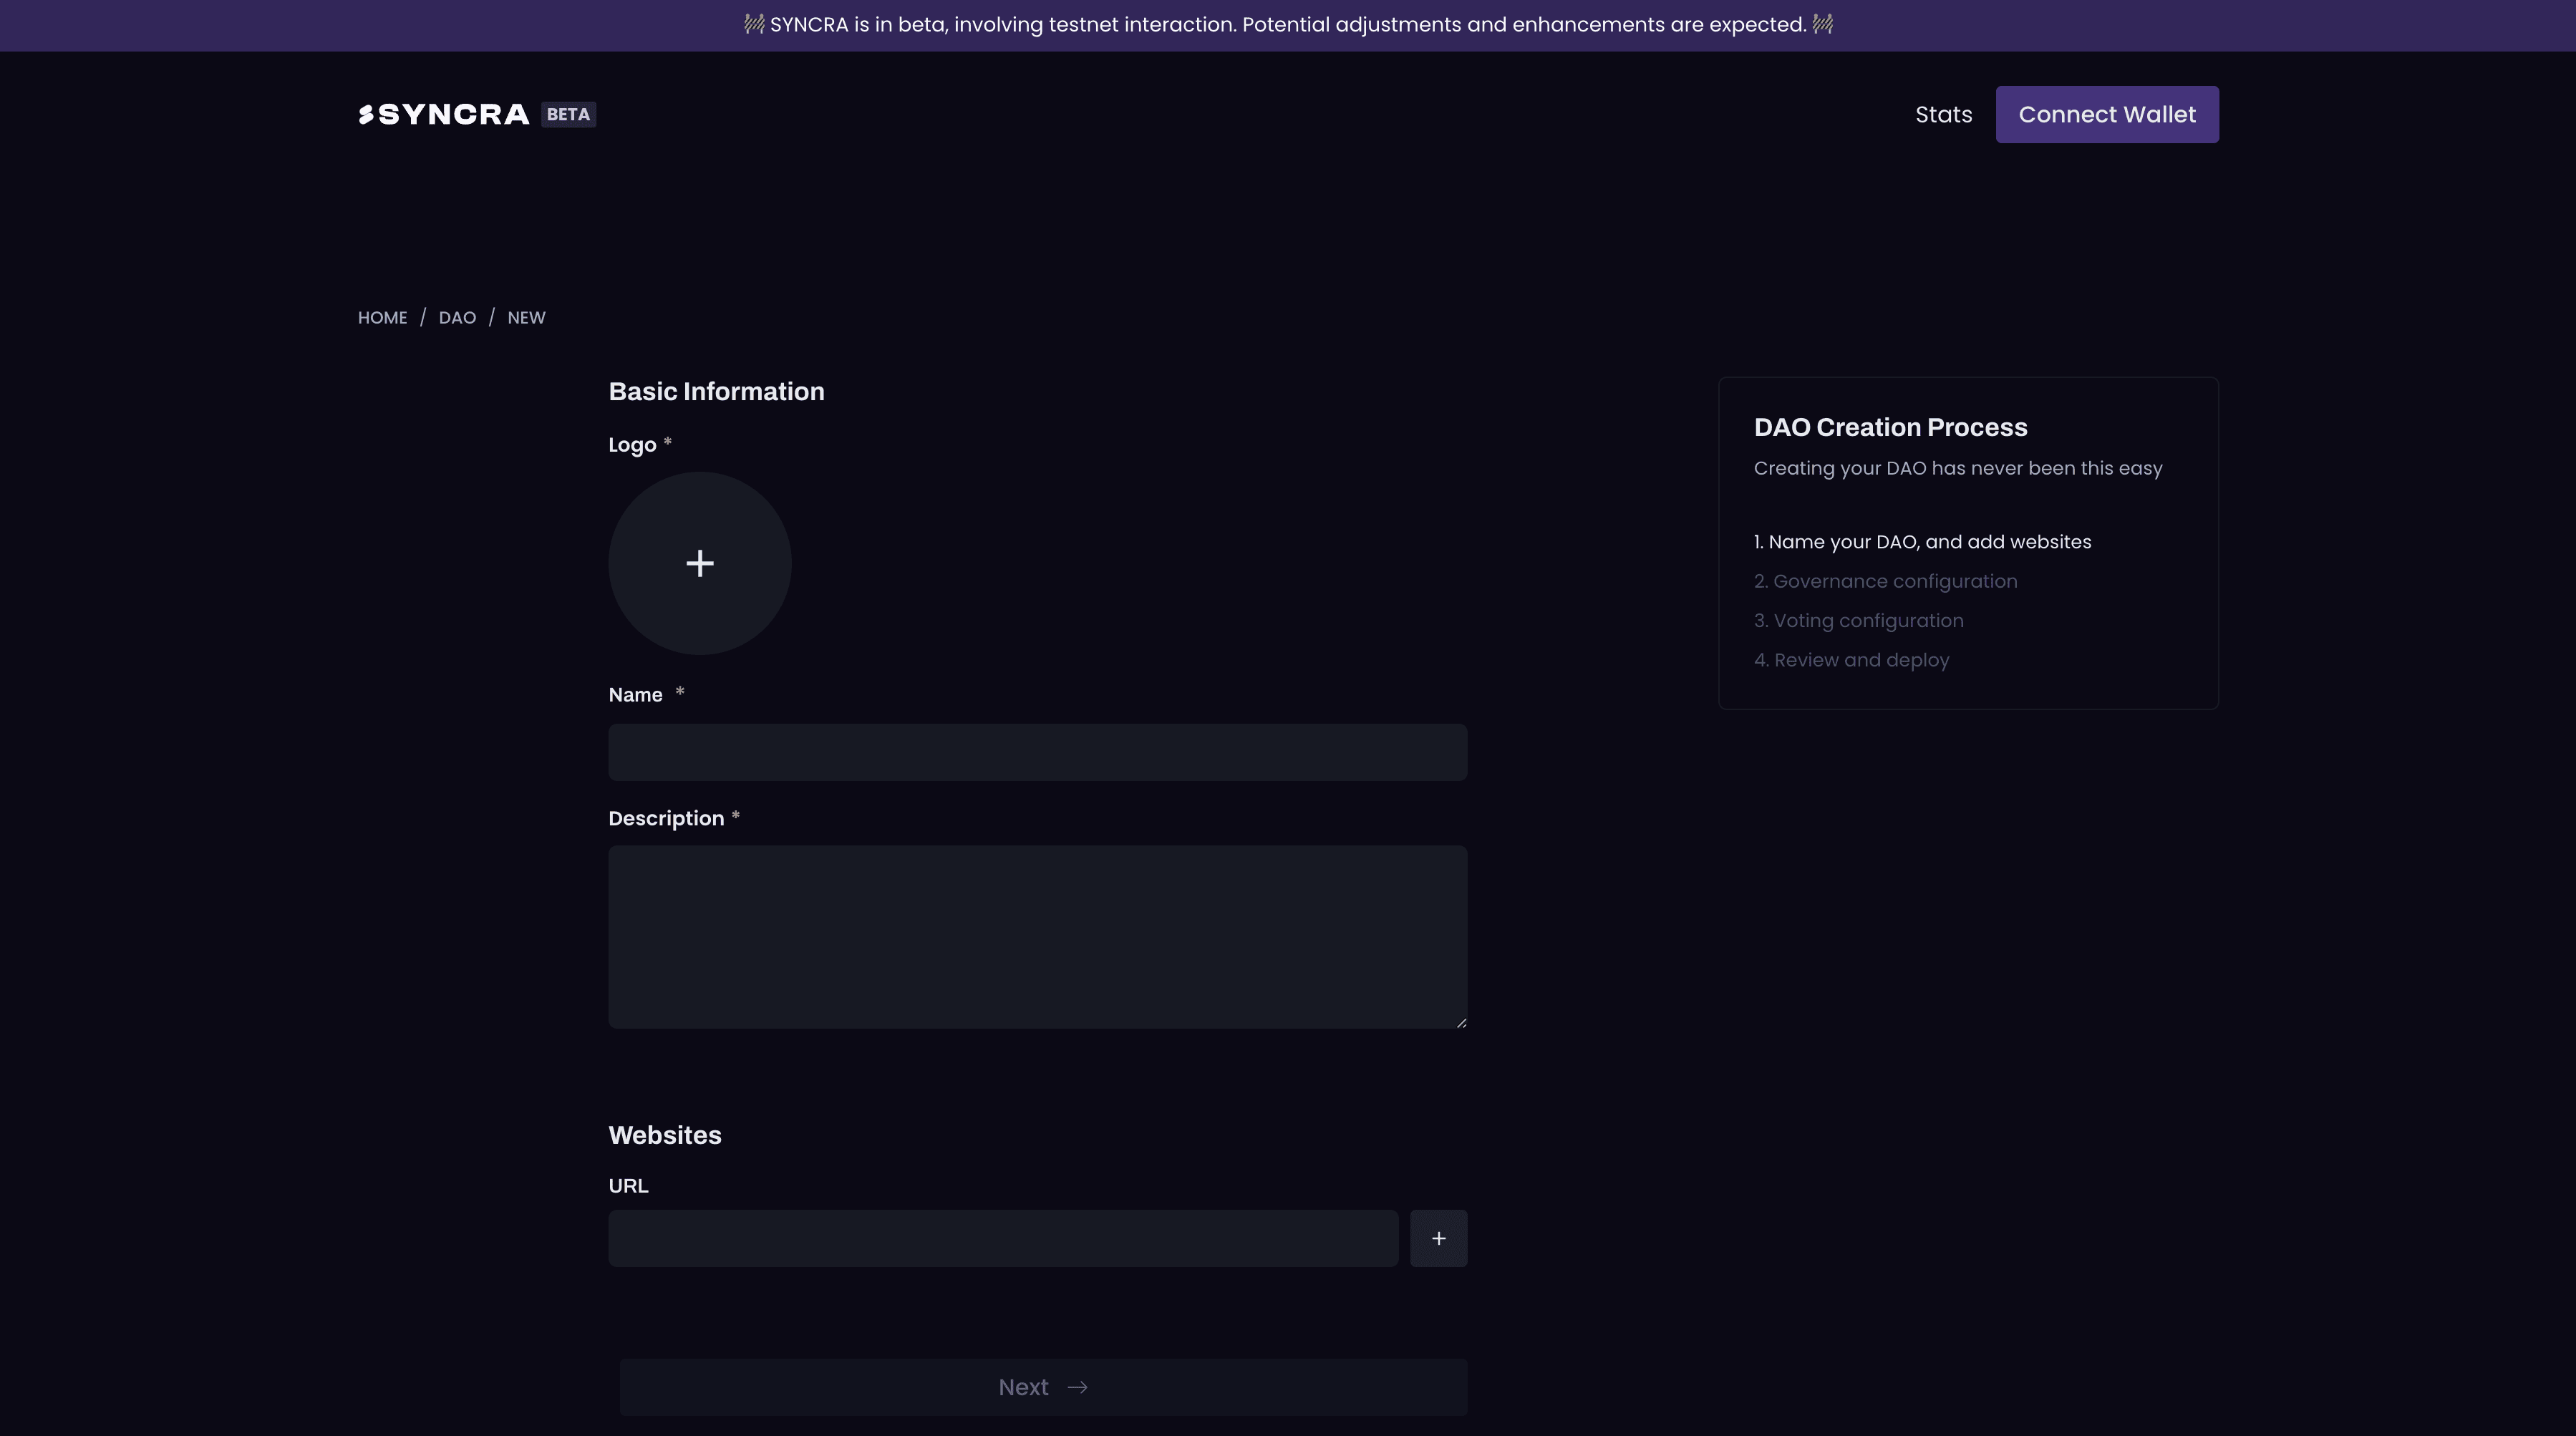Select step 2 Governance configuration
The height and width of the screenshot is (1436, 2576).
point(1885,582)
